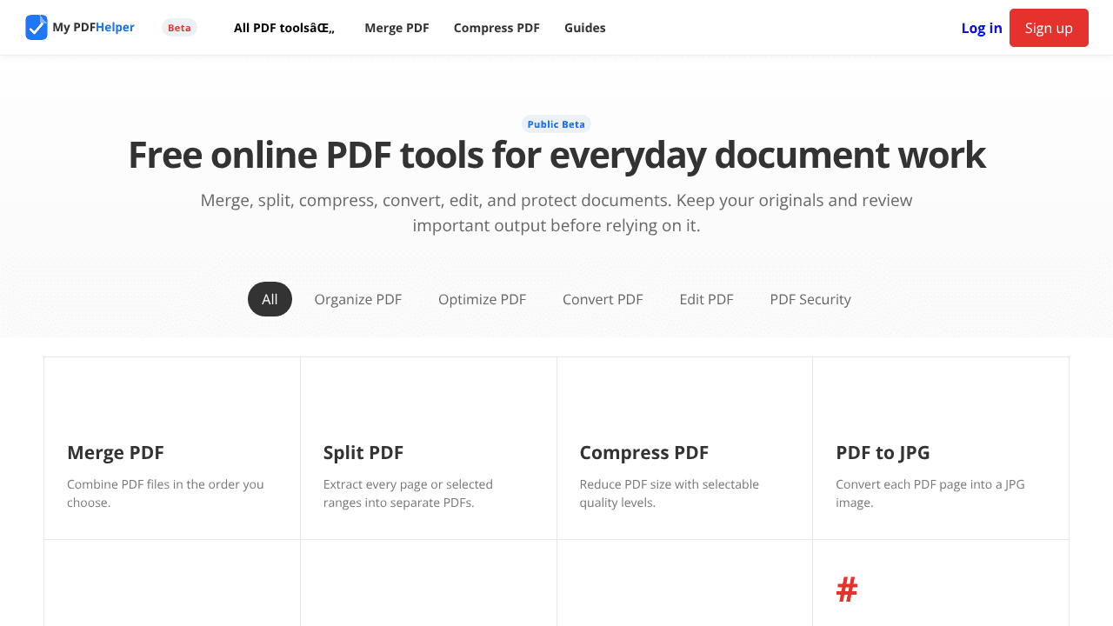
Task: Click the red Sign up button
Action: pyautogui.click(x=1049, y=28)
